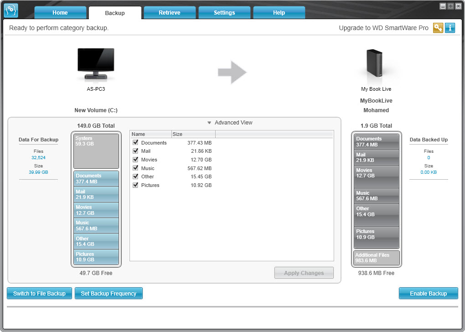
Task: Collapse the Advanced View triangle
Action: [x=209, y=123]
